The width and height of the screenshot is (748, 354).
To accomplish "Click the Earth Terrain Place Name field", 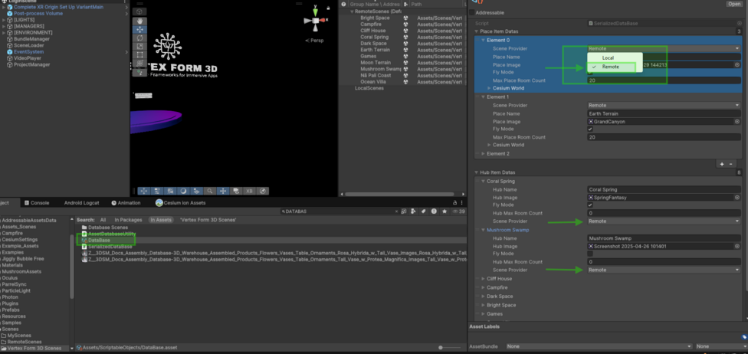I will [663, 113].
